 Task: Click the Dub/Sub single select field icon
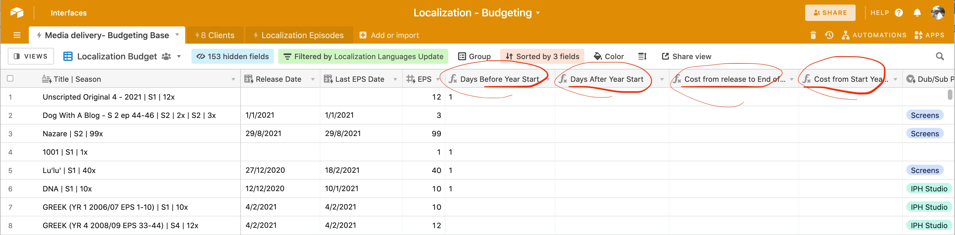tap(911, 79)
